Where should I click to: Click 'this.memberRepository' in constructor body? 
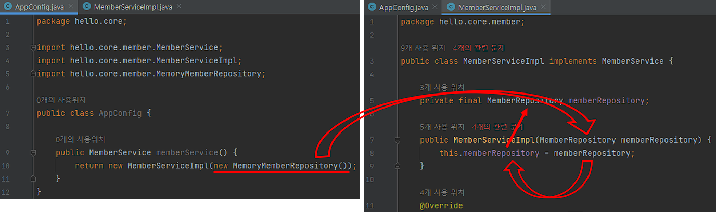click(x=489, y=153)
